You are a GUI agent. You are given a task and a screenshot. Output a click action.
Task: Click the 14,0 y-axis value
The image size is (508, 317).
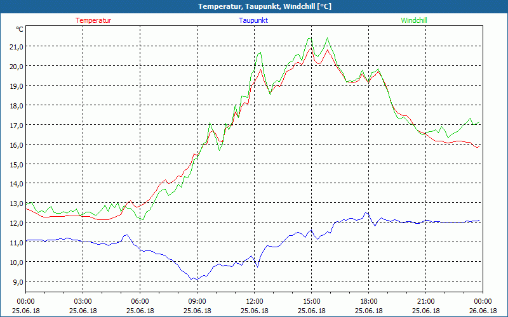[17, 184]
